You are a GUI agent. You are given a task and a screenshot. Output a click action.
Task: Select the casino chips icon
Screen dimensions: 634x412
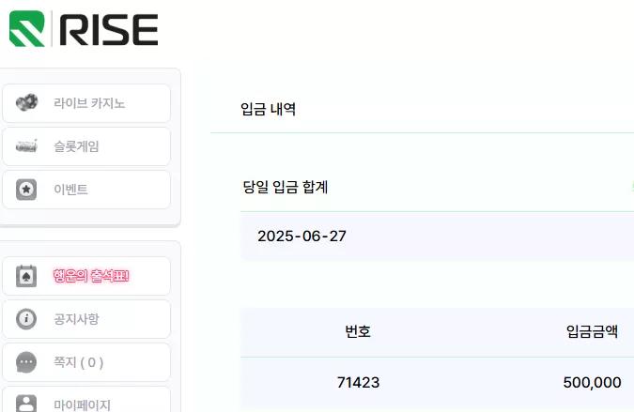[x=26, y=102]
